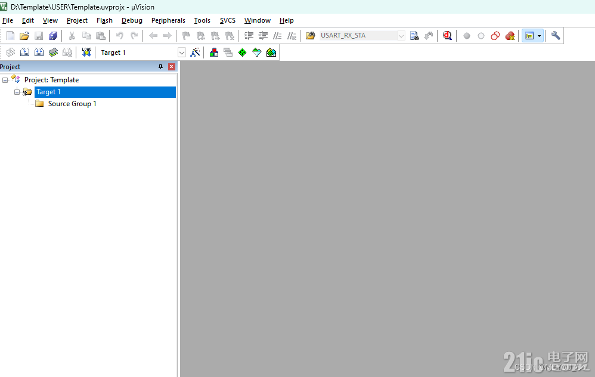The height and width of the screenshot is (377, 595).
Task: Cut selection using scissors icon
Action: 72,36
